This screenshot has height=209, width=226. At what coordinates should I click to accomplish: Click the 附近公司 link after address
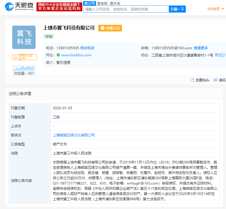coord(220,55)
